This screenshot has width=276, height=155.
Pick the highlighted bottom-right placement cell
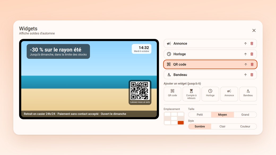[181, 123]
